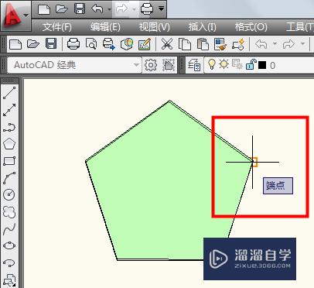The width and height of the screenshot is (314, 288).
Task: Select the Spline tool
Action: [x=9, y=229]
